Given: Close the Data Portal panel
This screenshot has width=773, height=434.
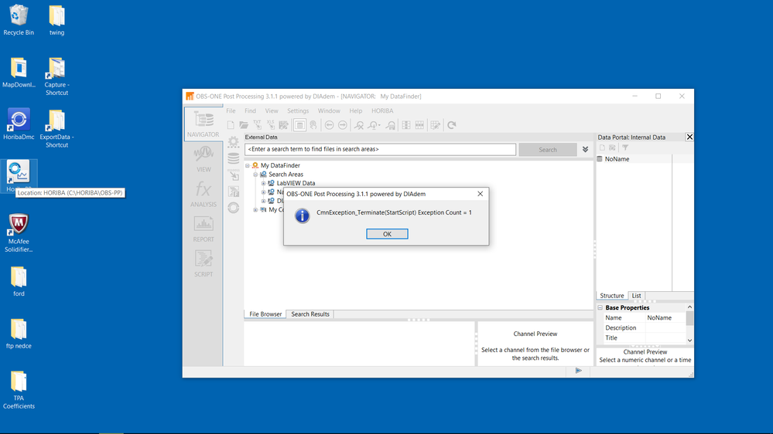Looking at the screenshot, I should point(689,137).
